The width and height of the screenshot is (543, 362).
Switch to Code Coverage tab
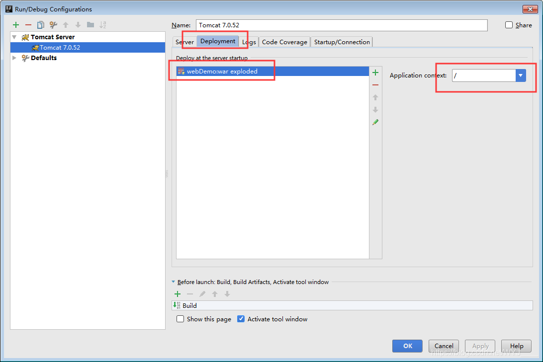coord(284,42)
